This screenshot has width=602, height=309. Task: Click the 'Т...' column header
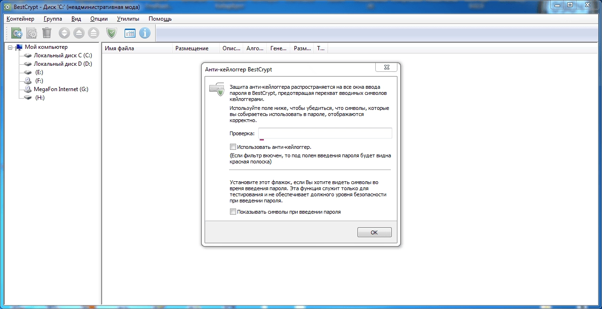point(321,48)
